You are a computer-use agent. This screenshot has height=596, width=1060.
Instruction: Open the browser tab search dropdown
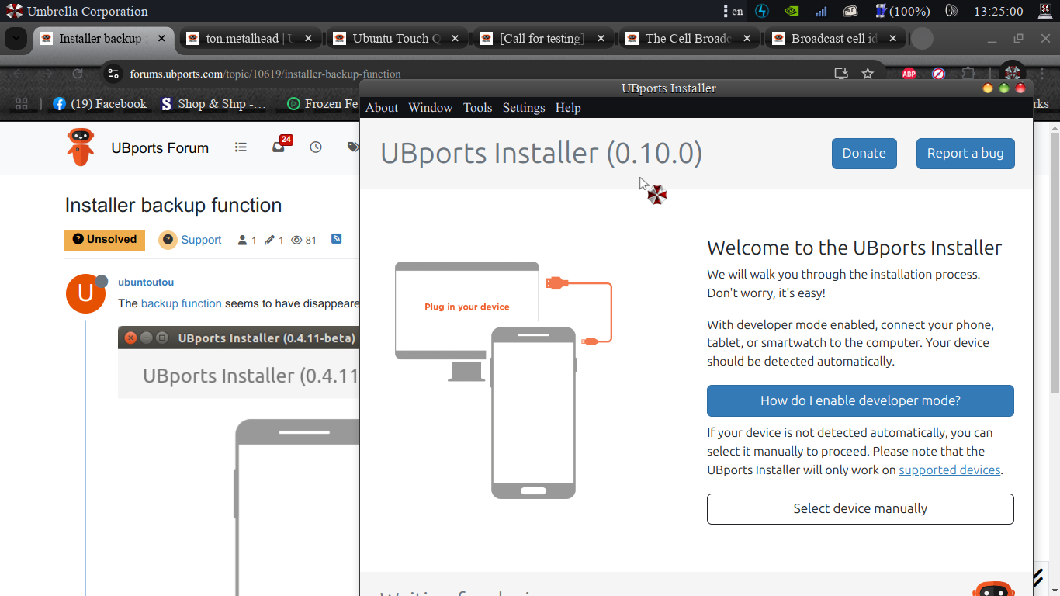(x=16, y=38)
